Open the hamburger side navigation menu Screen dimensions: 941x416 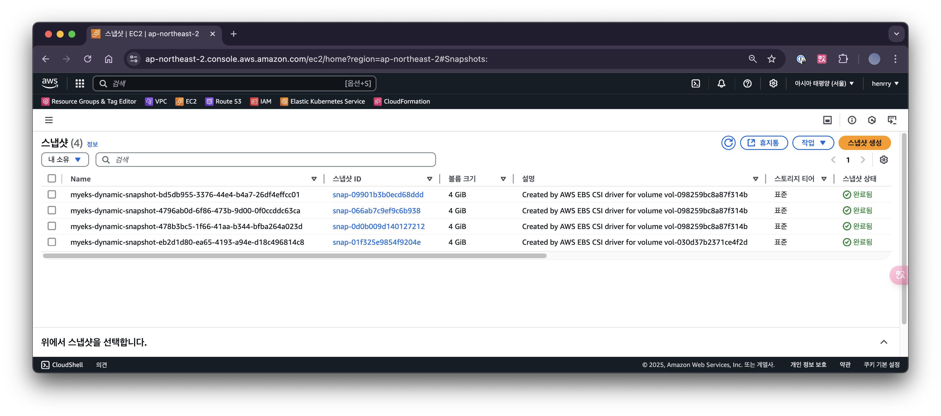pos(49,120)
